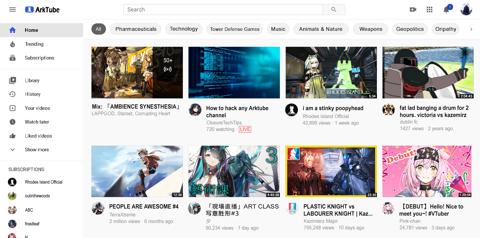Click the Library sidebar icon
The height and width of the screenshot is (238, 480).
coord(12,80)
